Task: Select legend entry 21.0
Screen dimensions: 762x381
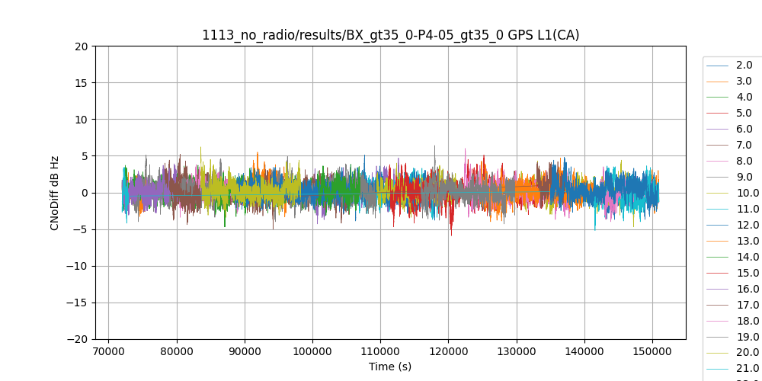Action: click(x=747, y=370)
